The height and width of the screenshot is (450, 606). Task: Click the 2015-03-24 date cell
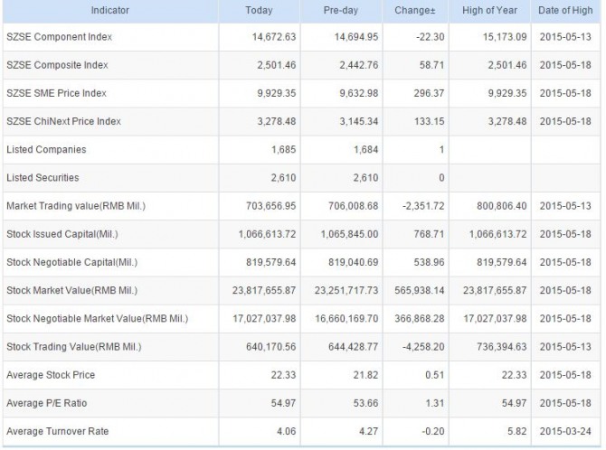567,431
